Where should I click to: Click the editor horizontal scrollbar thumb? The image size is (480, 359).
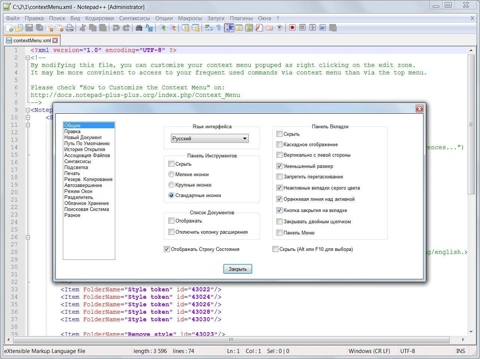(231, 340)
